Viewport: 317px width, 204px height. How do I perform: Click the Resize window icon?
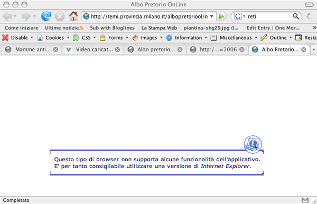pyautogui.click(x=299, y=38)
